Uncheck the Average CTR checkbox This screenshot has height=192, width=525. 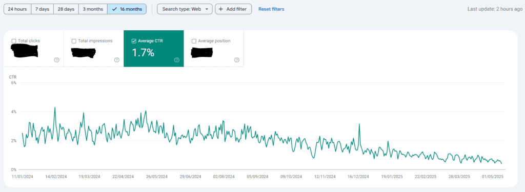[x=134, y=41]
